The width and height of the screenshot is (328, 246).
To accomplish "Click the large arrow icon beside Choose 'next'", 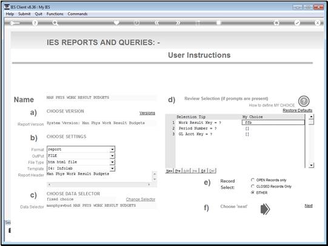I will (x=265, y=209).
